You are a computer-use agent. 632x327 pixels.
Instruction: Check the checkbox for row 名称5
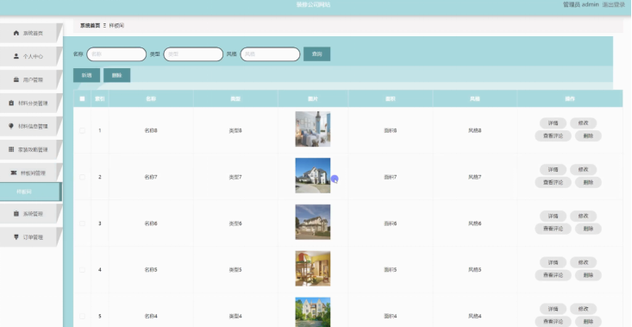(82, 270)
